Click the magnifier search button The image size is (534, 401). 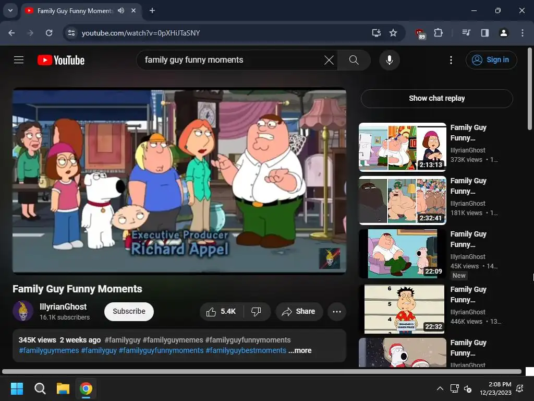354,60
